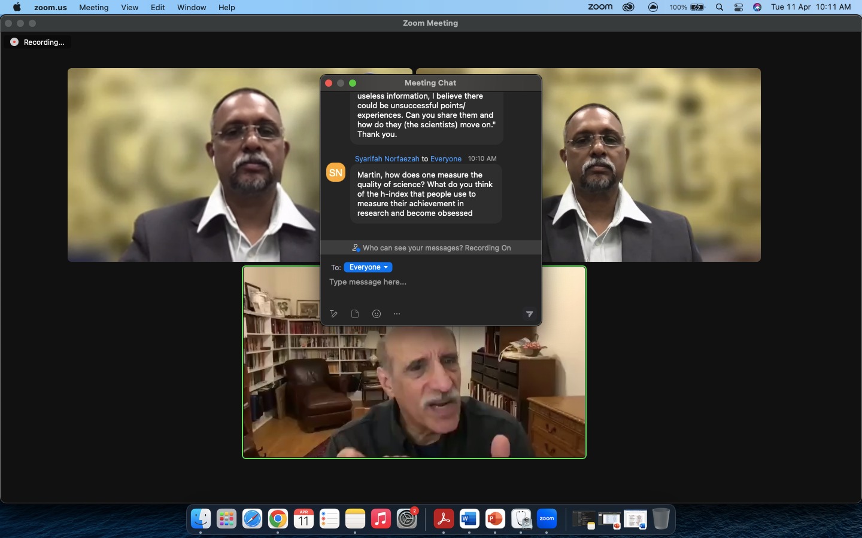
Task: Open the chat more options ellipsis
Action: click(397, 314)
